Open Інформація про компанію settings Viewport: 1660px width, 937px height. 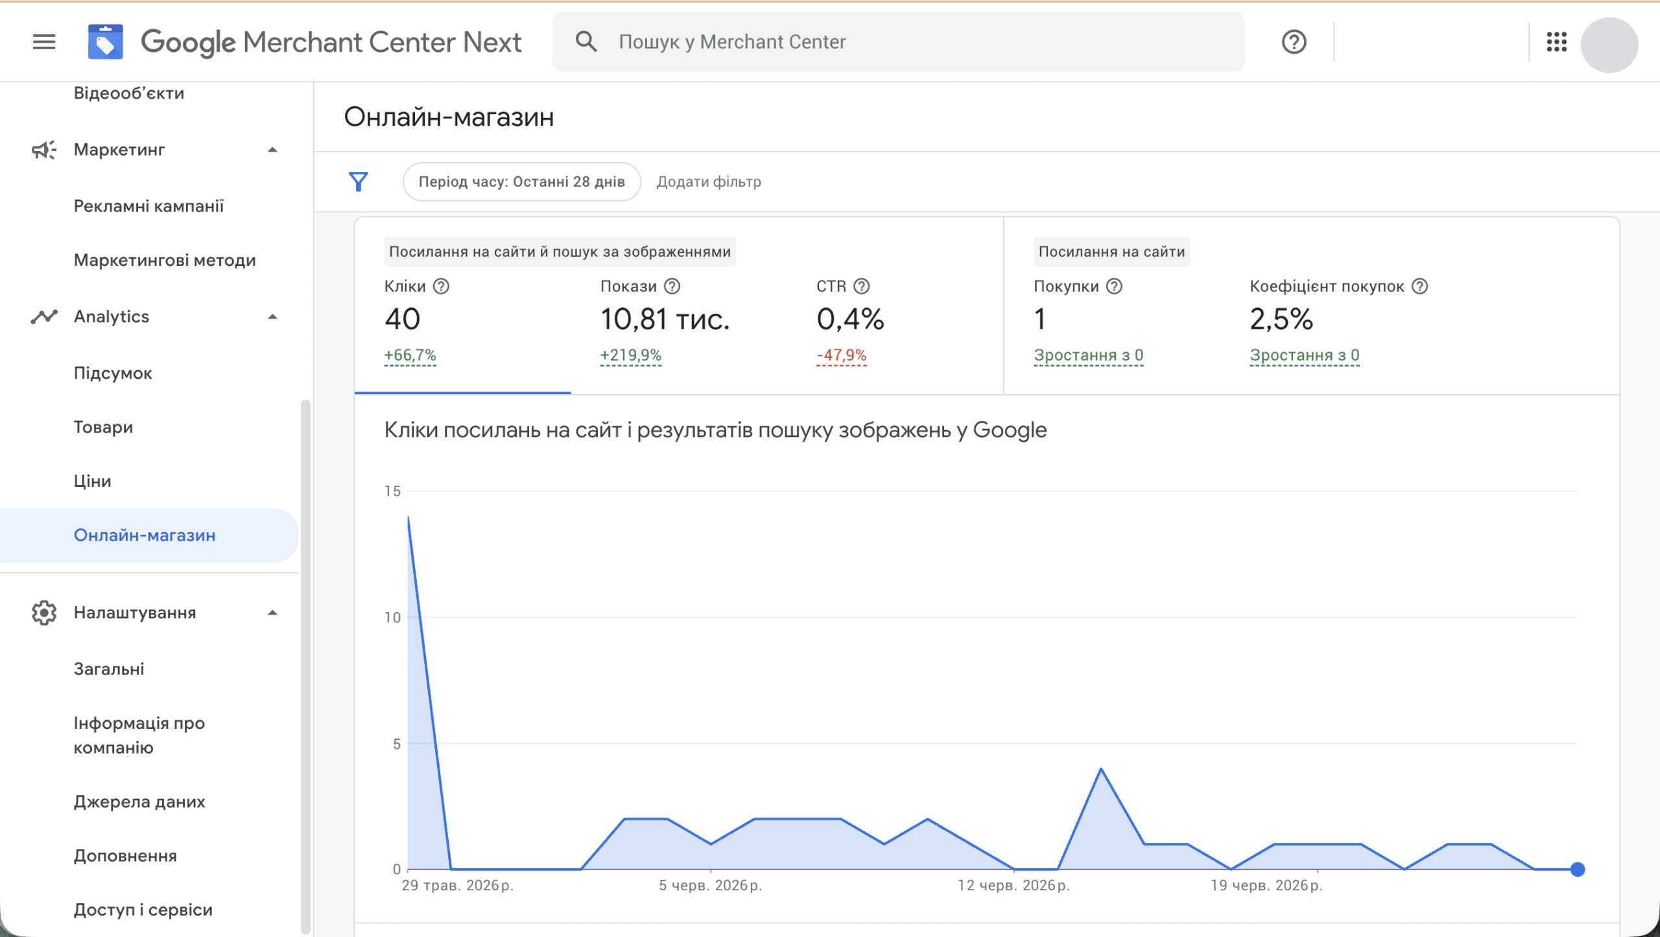coord(139,735)
